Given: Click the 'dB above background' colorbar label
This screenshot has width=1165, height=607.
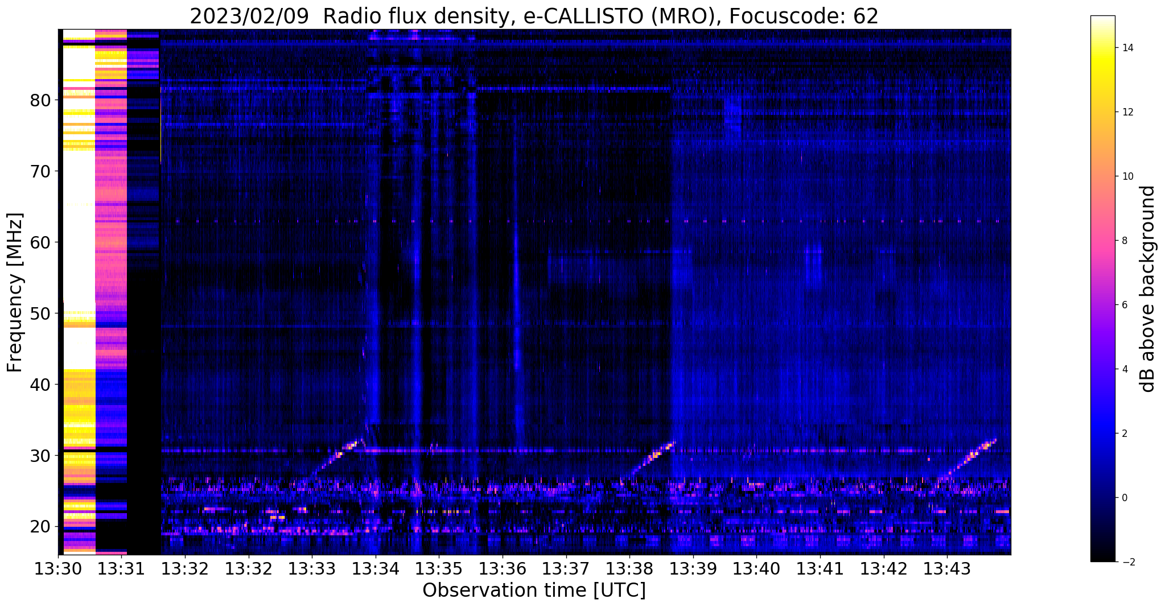Looking at the screenshot, I should (1148, 289).
